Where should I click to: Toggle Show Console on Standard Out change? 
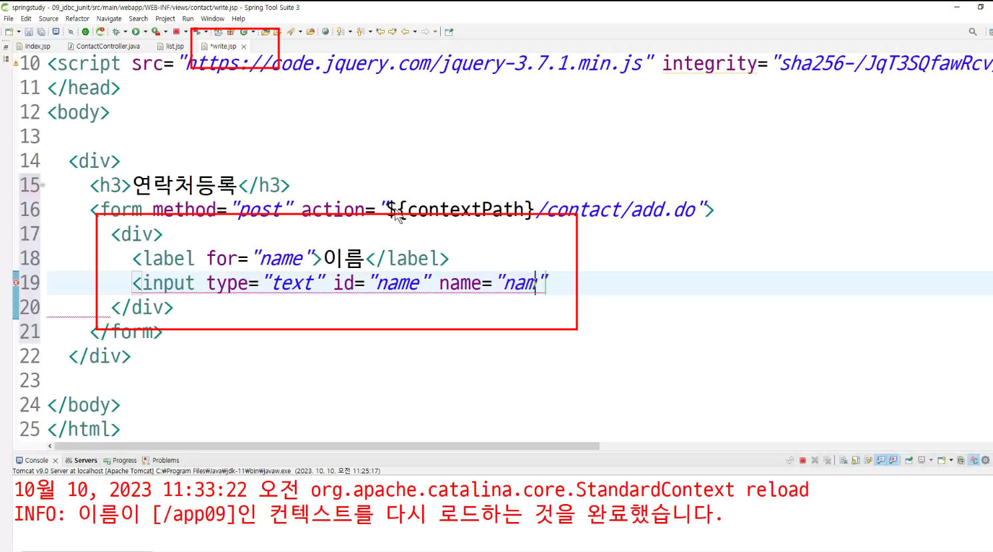tap(880, 460)
